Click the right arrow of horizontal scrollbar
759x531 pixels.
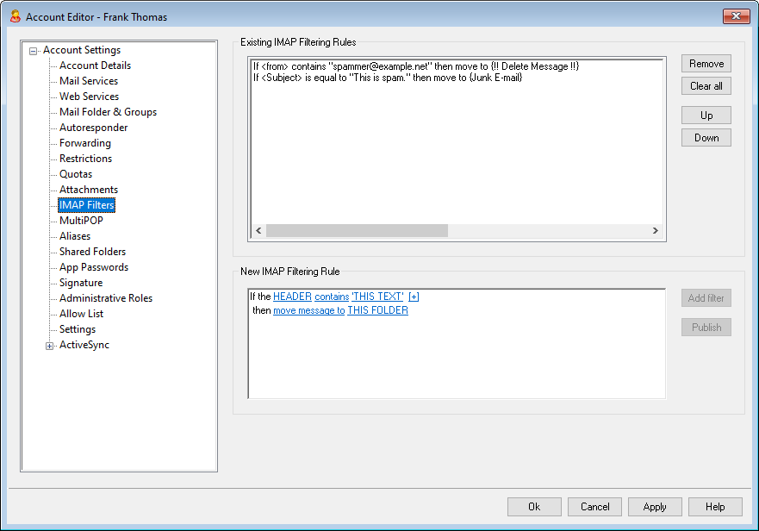655,231
